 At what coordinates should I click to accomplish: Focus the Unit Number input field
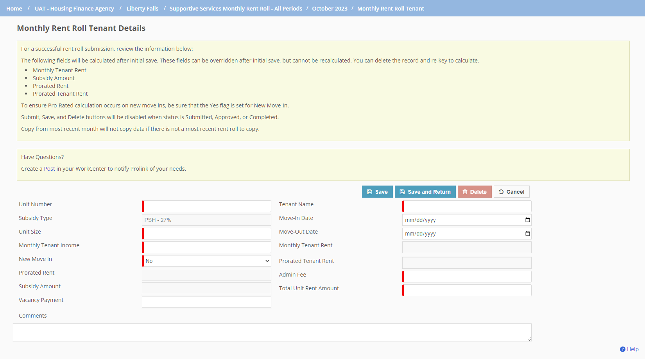click(x=207, y=206)
